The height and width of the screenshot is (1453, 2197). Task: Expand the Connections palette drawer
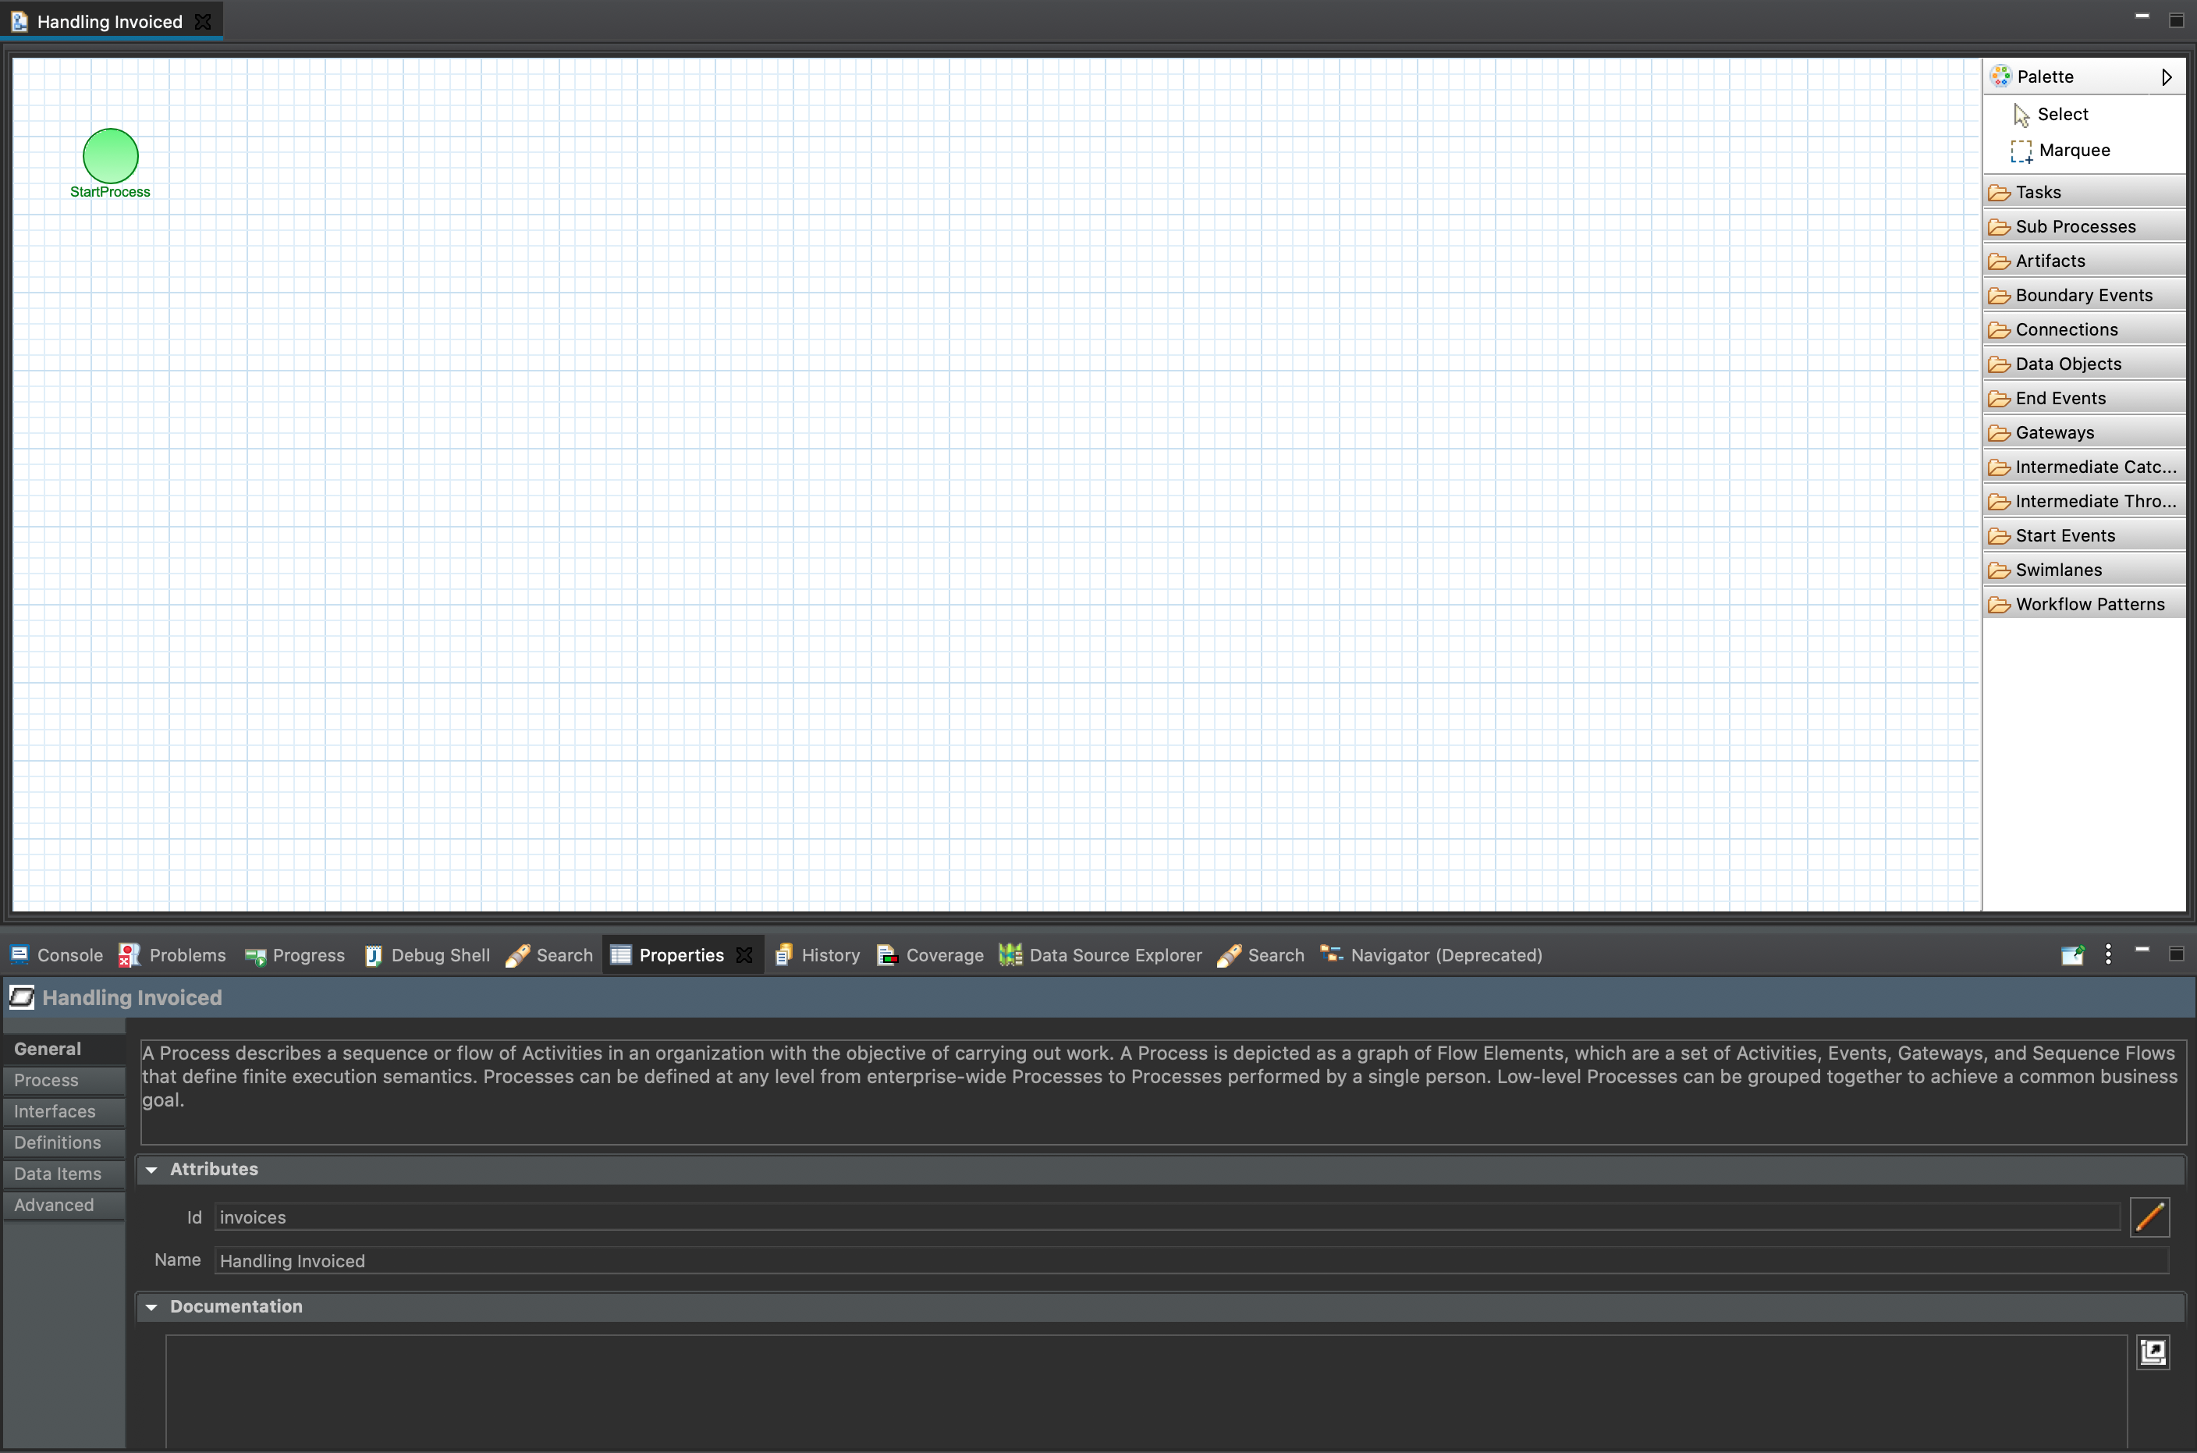2084,329
